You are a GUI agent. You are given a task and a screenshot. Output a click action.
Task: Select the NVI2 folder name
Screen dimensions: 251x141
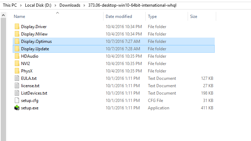click(x=25, y=63)
